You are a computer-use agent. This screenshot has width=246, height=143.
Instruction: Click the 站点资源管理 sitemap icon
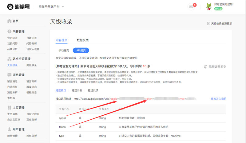[9, 59]
